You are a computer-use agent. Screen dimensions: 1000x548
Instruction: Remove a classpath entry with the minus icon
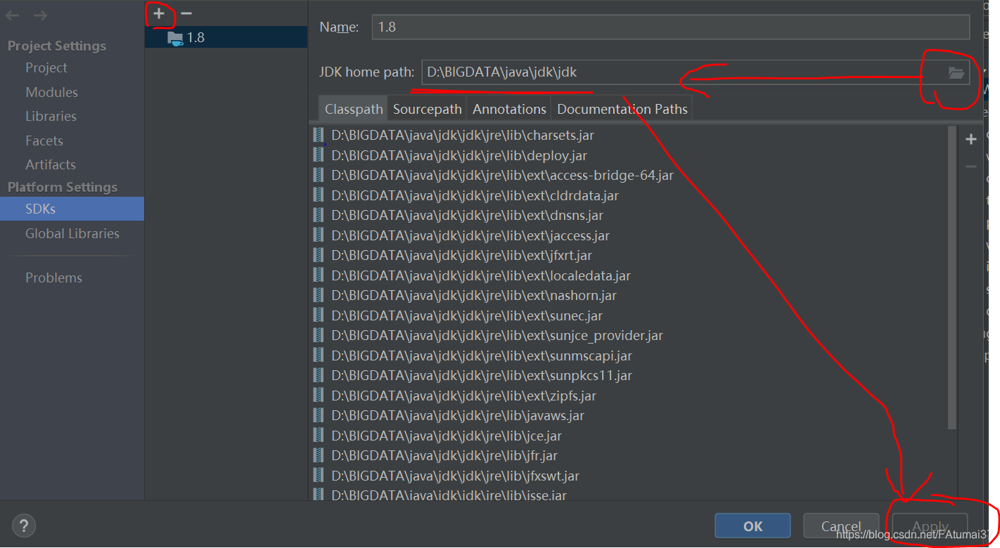click(971, 167)
